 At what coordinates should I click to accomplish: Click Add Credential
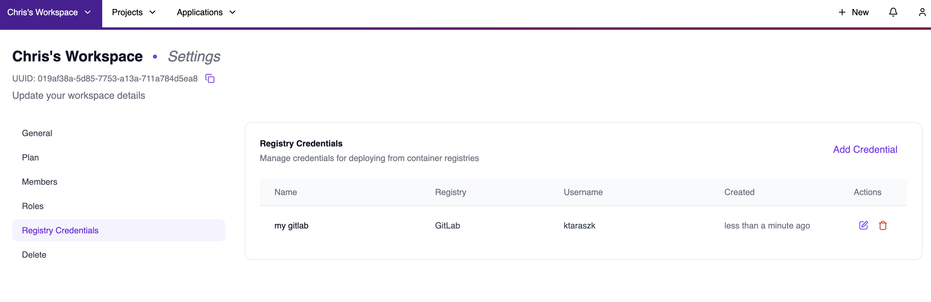point(865,149)
